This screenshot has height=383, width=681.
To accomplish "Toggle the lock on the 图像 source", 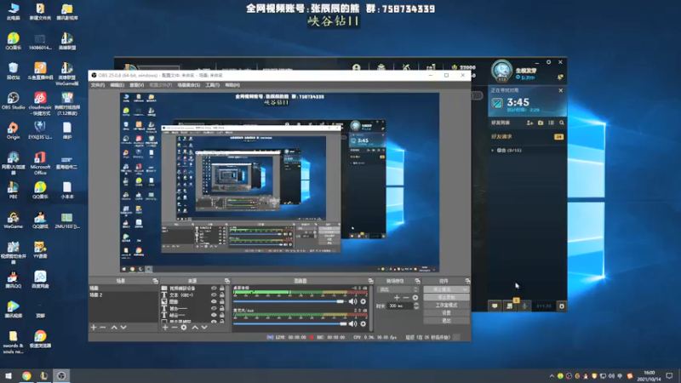I will pyautogui.click(x=222, y=301).
